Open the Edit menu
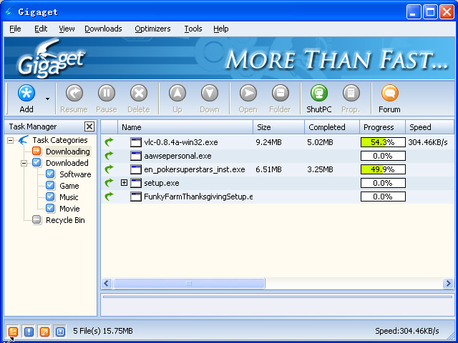458x343 pixels. (41, 29)
